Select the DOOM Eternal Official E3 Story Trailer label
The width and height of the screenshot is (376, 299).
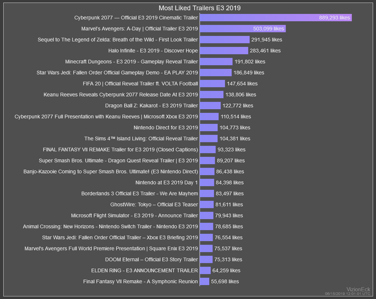point(152,260)
